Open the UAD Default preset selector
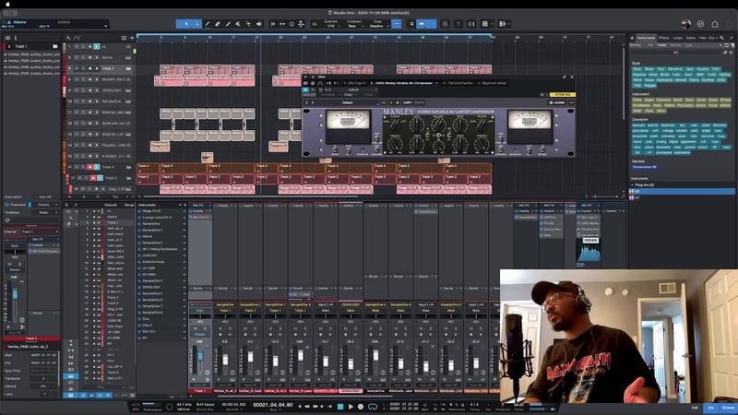Viewport: 738px width, 415px height. point(349,102)
